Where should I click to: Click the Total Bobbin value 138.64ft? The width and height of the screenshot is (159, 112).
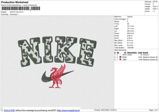click(130, 48)
